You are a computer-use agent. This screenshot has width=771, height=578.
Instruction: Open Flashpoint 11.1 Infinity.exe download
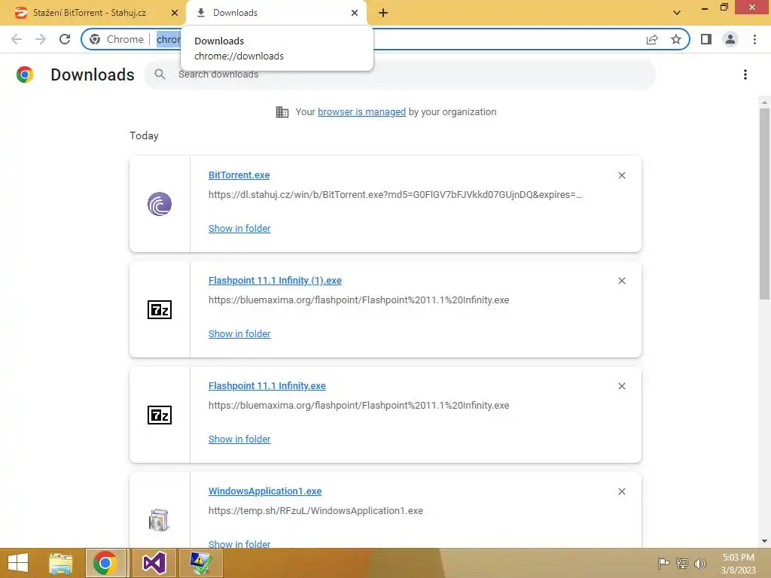pyautogui.click(x=267, y=386)
